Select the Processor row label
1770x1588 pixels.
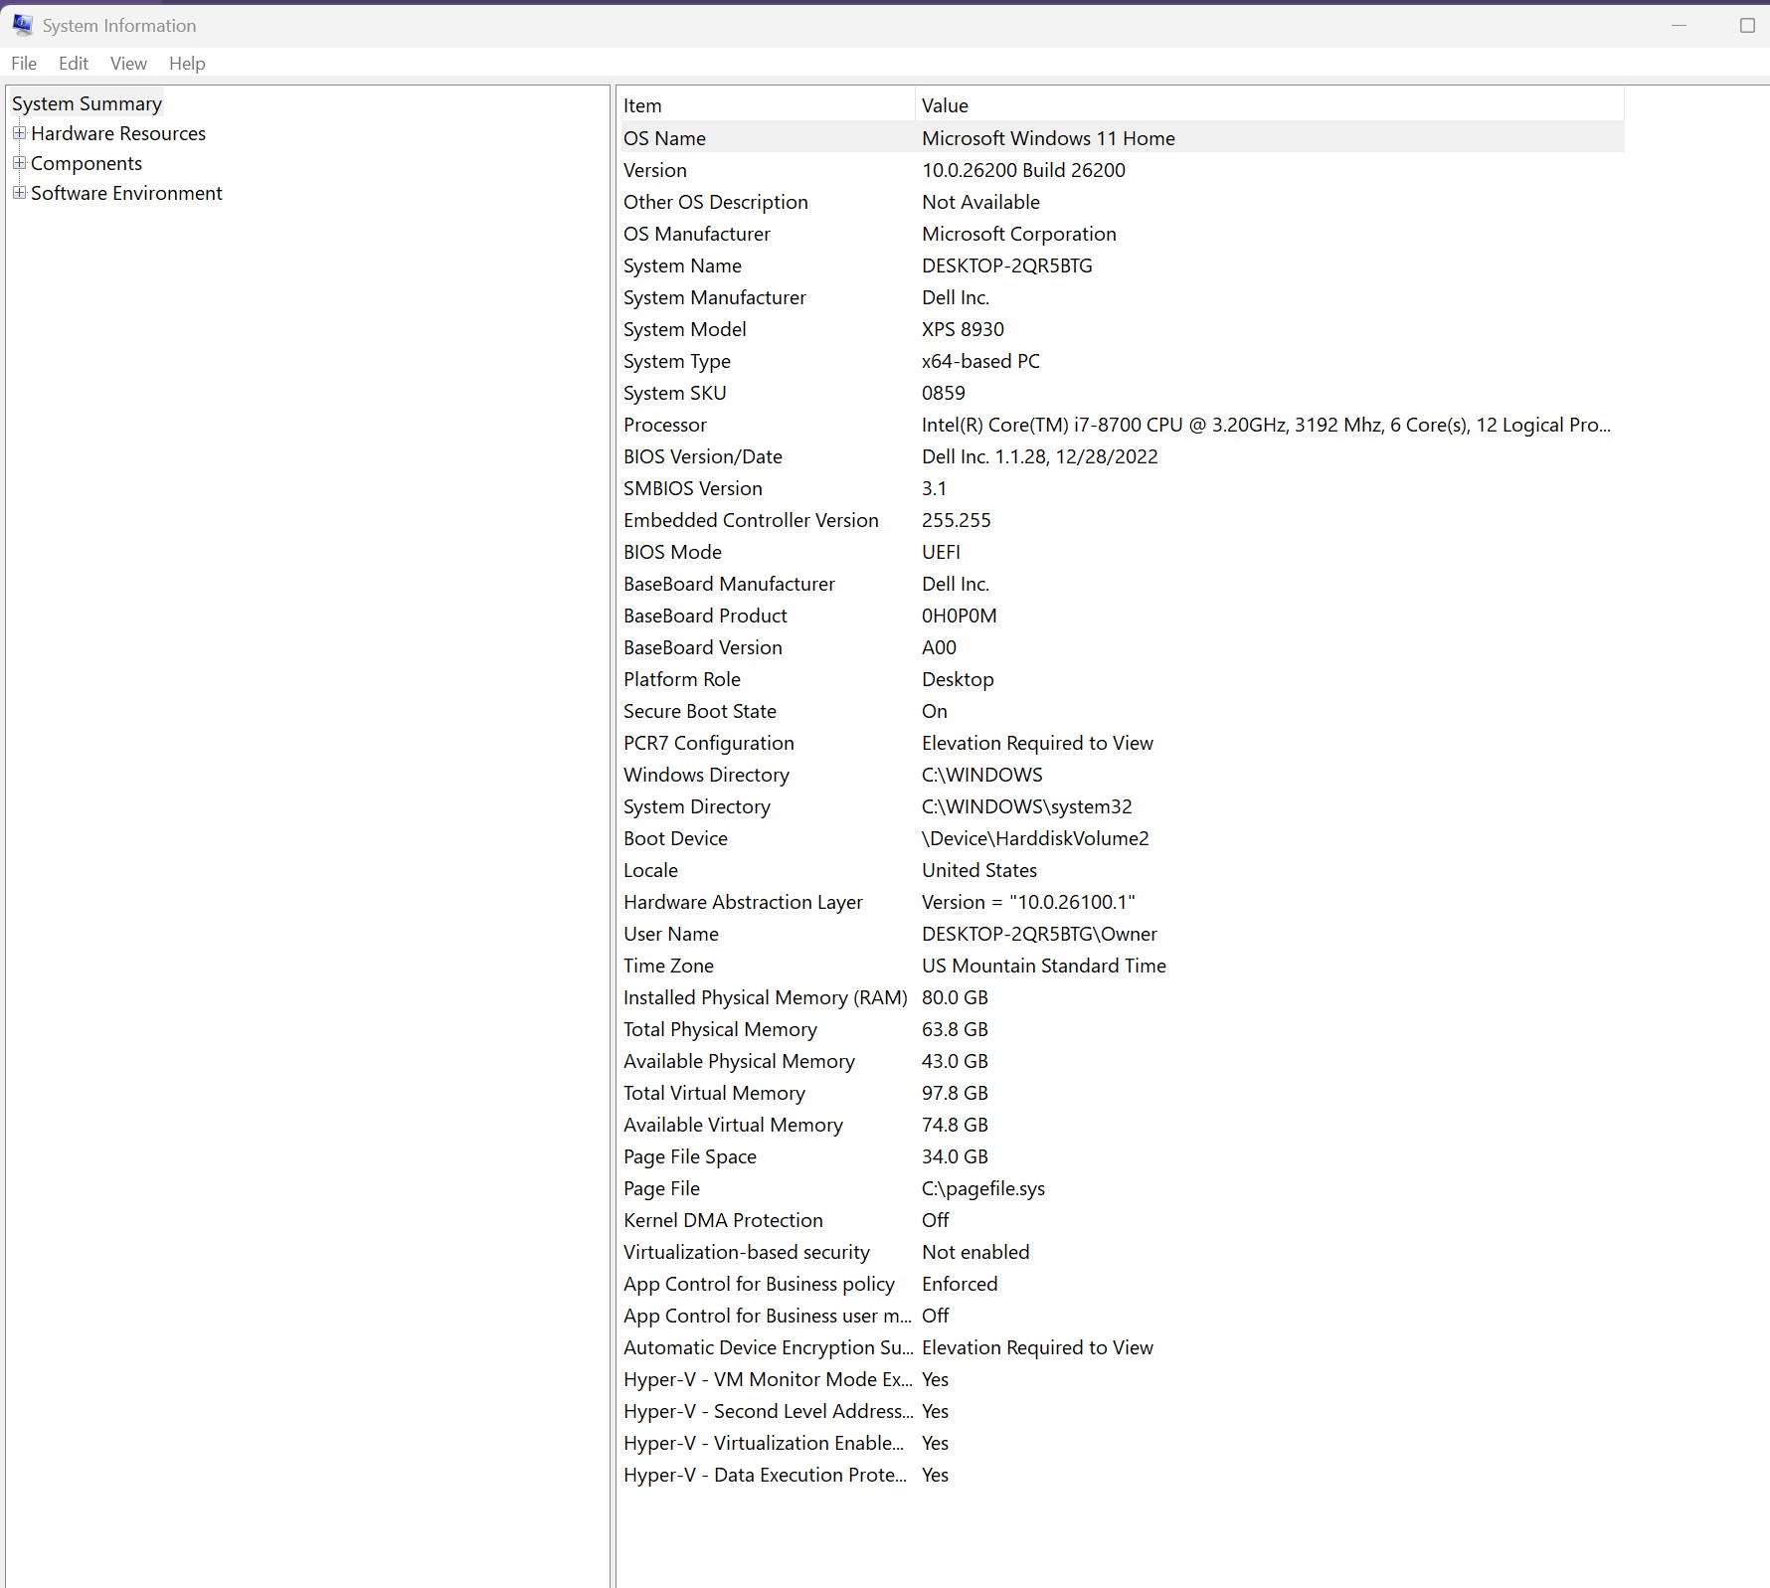[664, 425]
